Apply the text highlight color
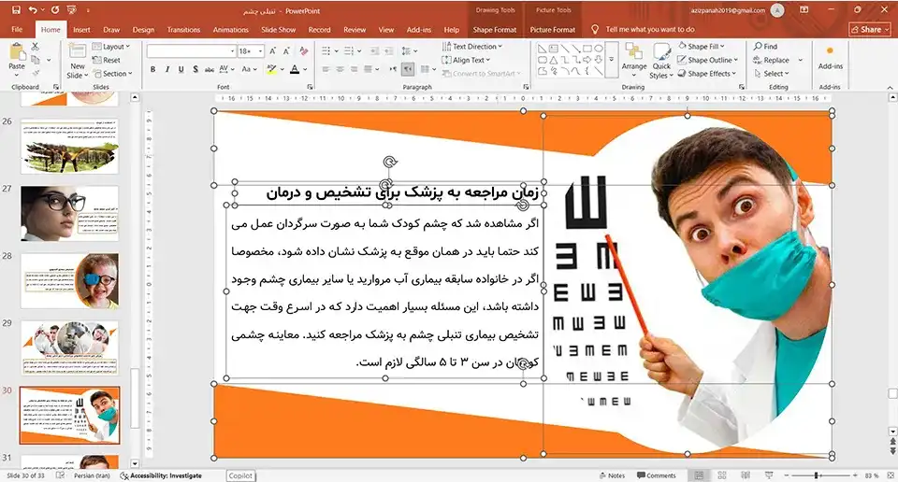The height and width of the screenshot is (482, 898). (x=271, y=69)
